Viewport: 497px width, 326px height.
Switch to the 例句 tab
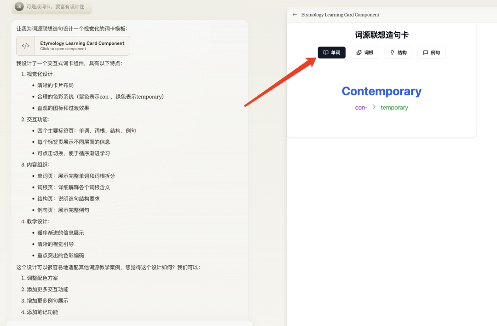point(431,52)
